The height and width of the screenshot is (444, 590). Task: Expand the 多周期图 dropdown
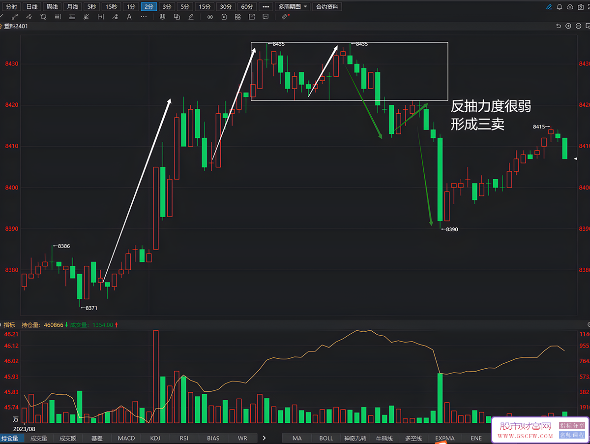293,7
